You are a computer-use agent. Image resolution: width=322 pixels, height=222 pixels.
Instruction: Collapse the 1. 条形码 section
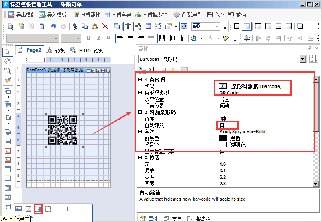pos(140,79)
